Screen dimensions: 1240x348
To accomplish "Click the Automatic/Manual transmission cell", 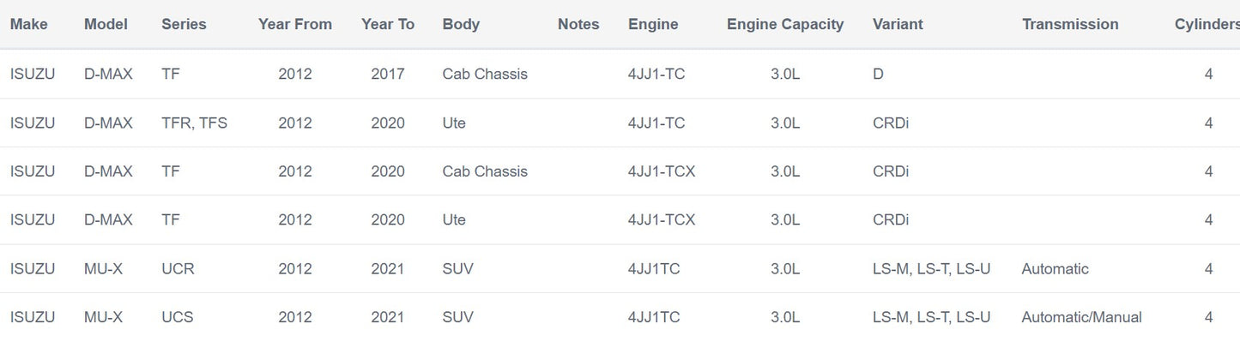I will coord(1081,317).
